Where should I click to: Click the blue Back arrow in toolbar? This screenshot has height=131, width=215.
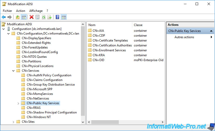[4, 17]
